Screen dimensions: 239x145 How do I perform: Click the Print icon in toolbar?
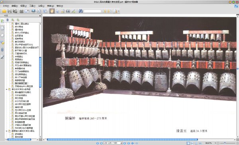[22, 11]
